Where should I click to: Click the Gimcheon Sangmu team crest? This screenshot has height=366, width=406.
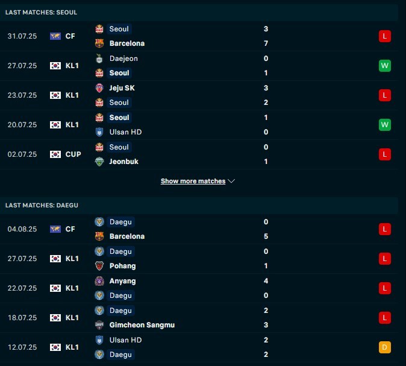tap(99, 325)
